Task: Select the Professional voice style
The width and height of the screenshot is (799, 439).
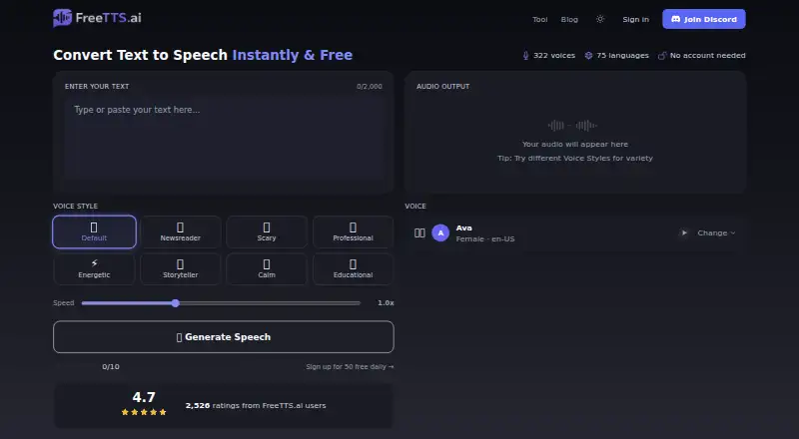Action: (354, 231)
